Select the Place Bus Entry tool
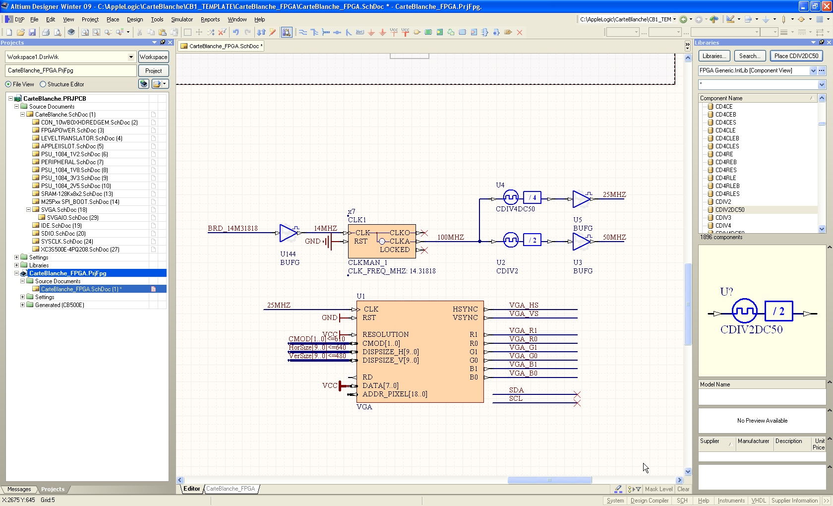This screenshot has width=833, height=506. (349, 32)
